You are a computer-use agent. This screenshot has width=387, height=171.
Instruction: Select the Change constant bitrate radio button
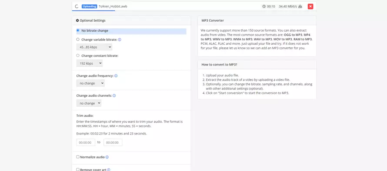click(78, 56)
